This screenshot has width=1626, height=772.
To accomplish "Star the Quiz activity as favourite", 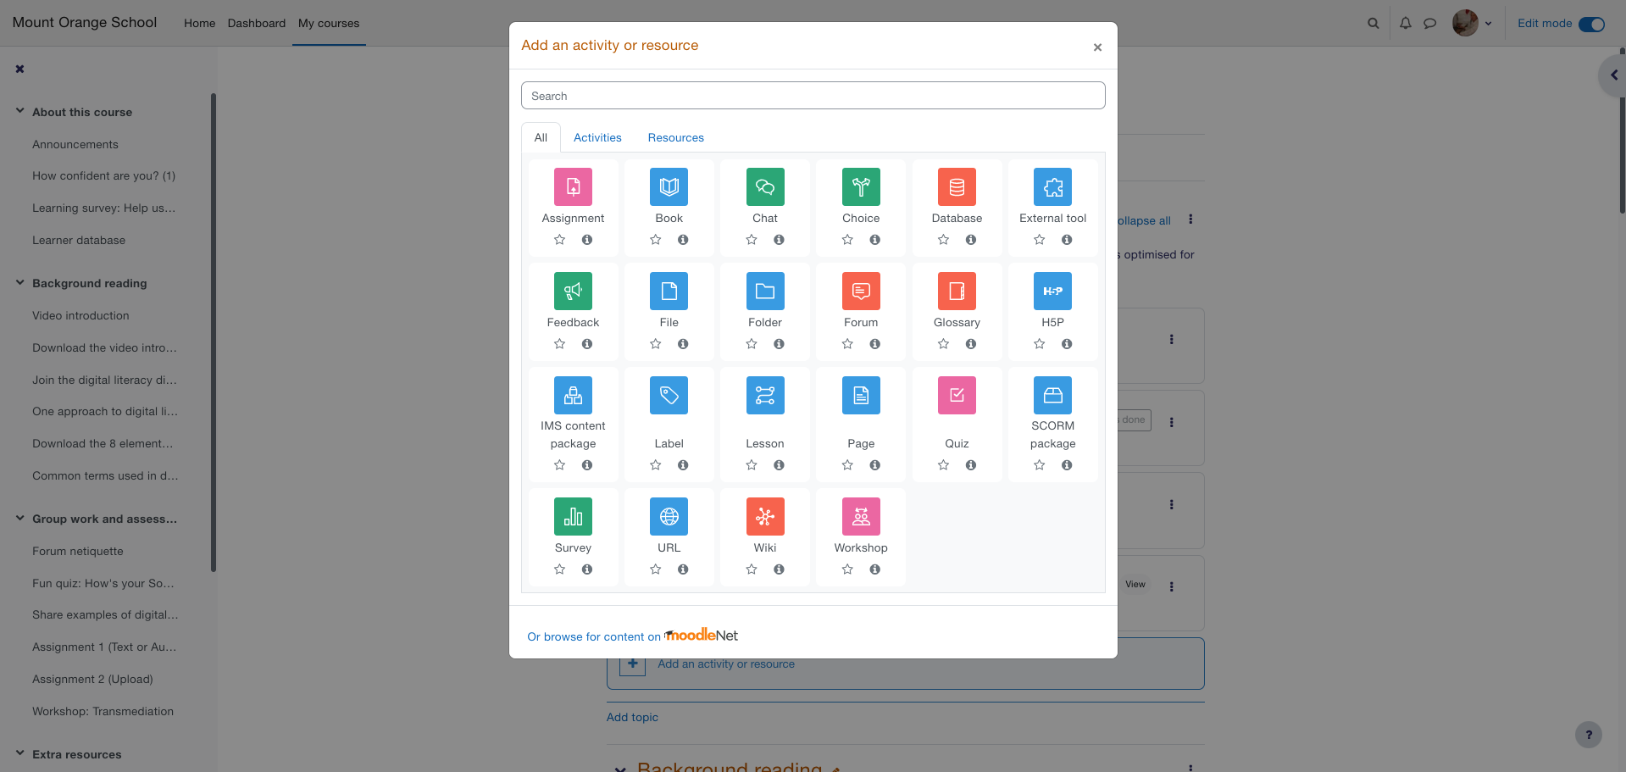I will click(943, 464).
